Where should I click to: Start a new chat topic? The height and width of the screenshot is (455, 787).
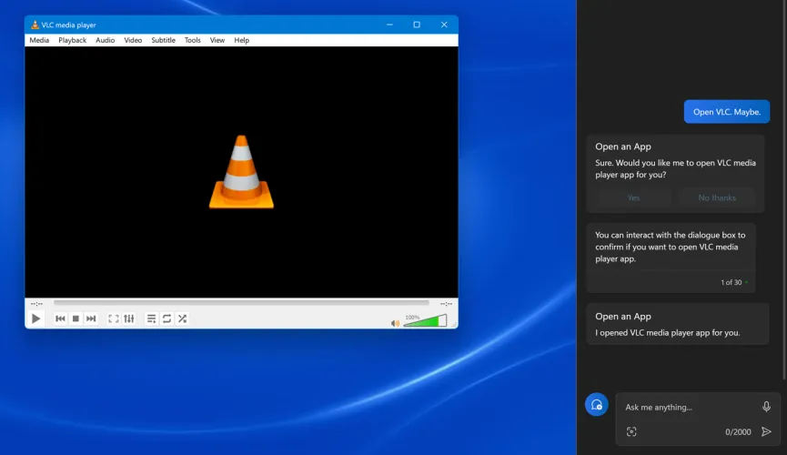pyautogui.click(x=597, y=405)
